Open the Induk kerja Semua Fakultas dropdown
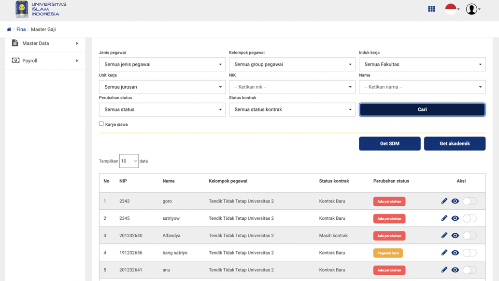Screen dimensions: 499x281 point(422,64)
